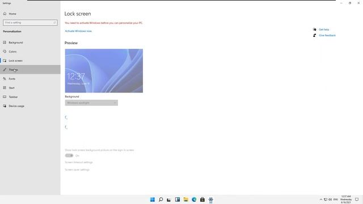Click the Find a setting search box
The height and width of the screenshot is (204, 363).
[x=30, y=23]
